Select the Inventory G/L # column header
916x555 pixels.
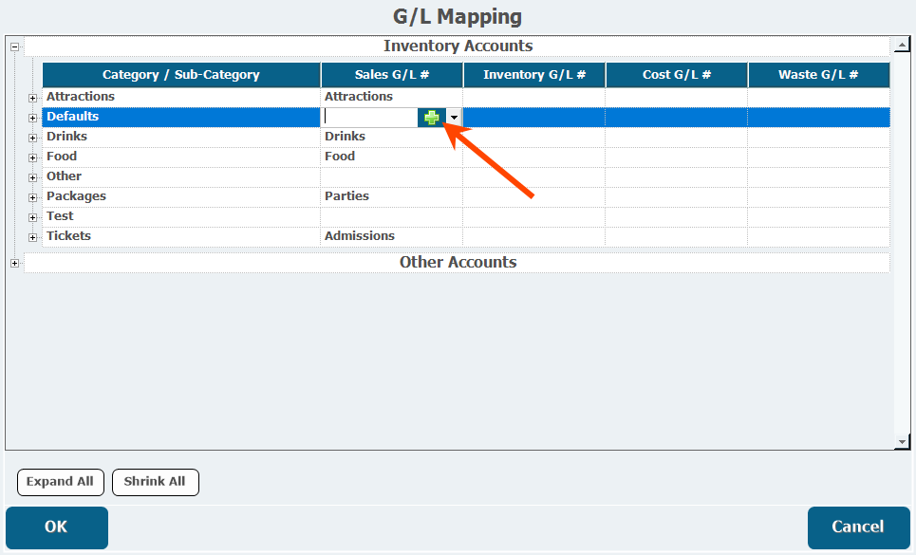(534, 75)
